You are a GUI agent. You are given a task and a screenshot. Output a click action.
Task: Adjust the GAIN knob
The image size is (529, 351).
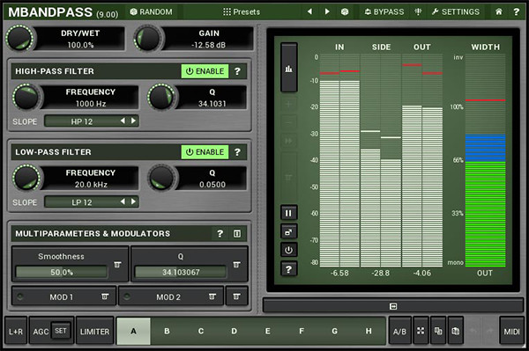(x=148, y=39)
